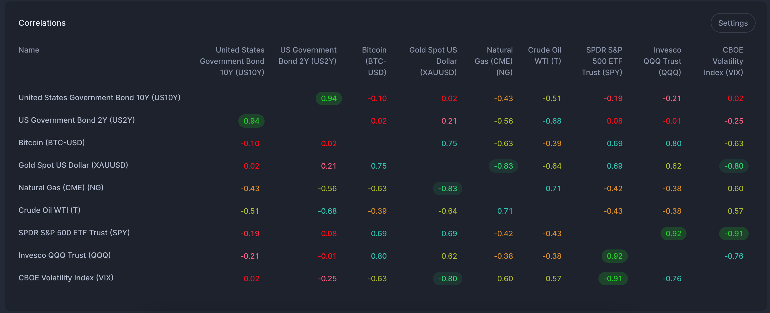The height and width of the screenshot is (313, 770).
Task: Click -0.19 in the SPY row
Action: [x=250, y=234]
